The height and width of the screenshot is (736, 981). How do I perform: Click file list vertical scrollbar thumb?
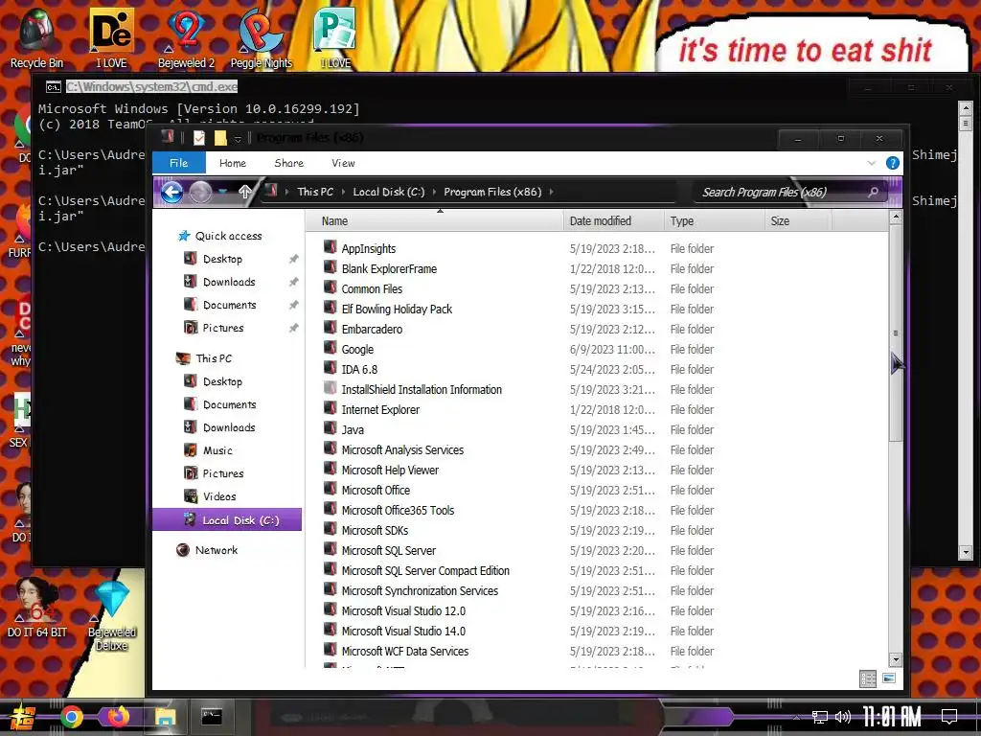coord(896,333)
